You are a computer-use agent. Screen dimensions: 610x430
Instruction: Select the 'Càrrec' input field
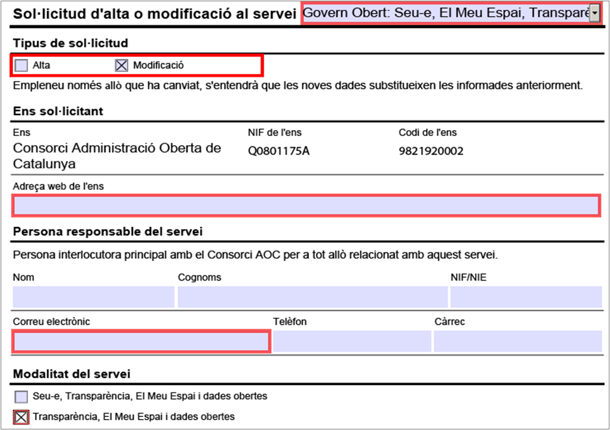[517, 342]
